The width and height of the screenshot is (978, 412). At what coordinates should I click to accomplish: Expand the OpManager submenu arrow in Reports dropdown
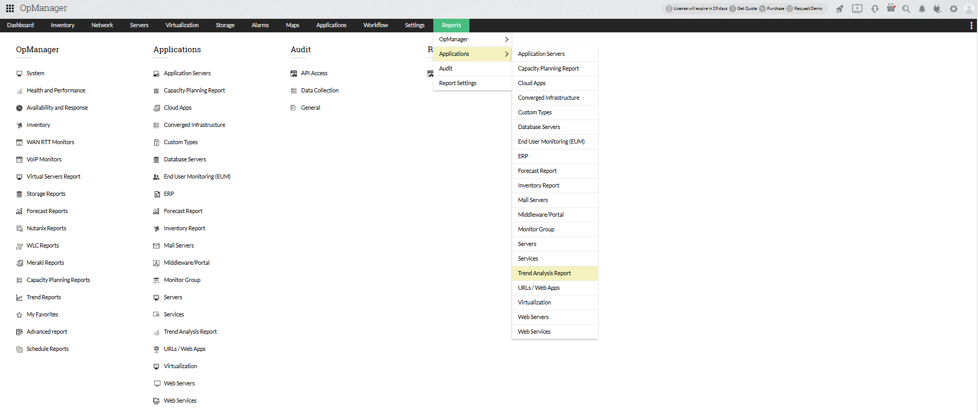(x=507, y=39)
